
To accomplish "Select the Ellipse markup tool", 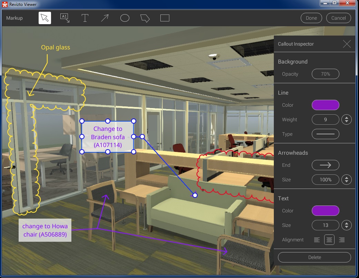I will tap(125, 18).
